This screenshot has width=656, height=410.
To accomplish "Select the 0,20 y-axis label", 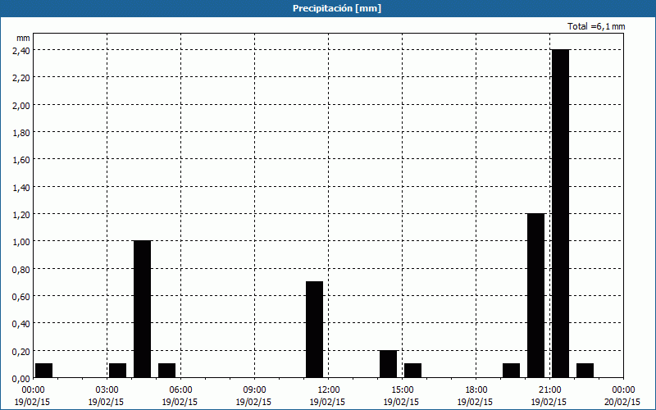I will tap(21, 351).
